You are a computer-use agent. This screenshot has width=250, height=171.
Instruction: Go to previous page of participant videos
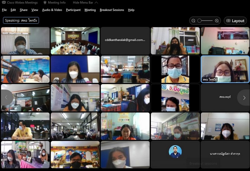point(6,98)
